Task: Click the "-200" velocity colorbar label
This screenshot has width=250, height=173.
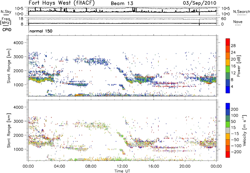Action: [236, 152]
